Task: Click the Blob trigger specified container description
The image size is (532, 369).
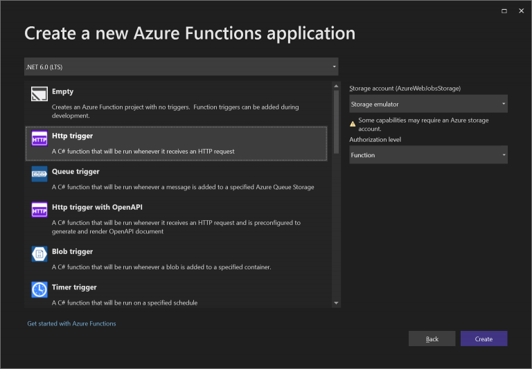Action: click(161, 267)
